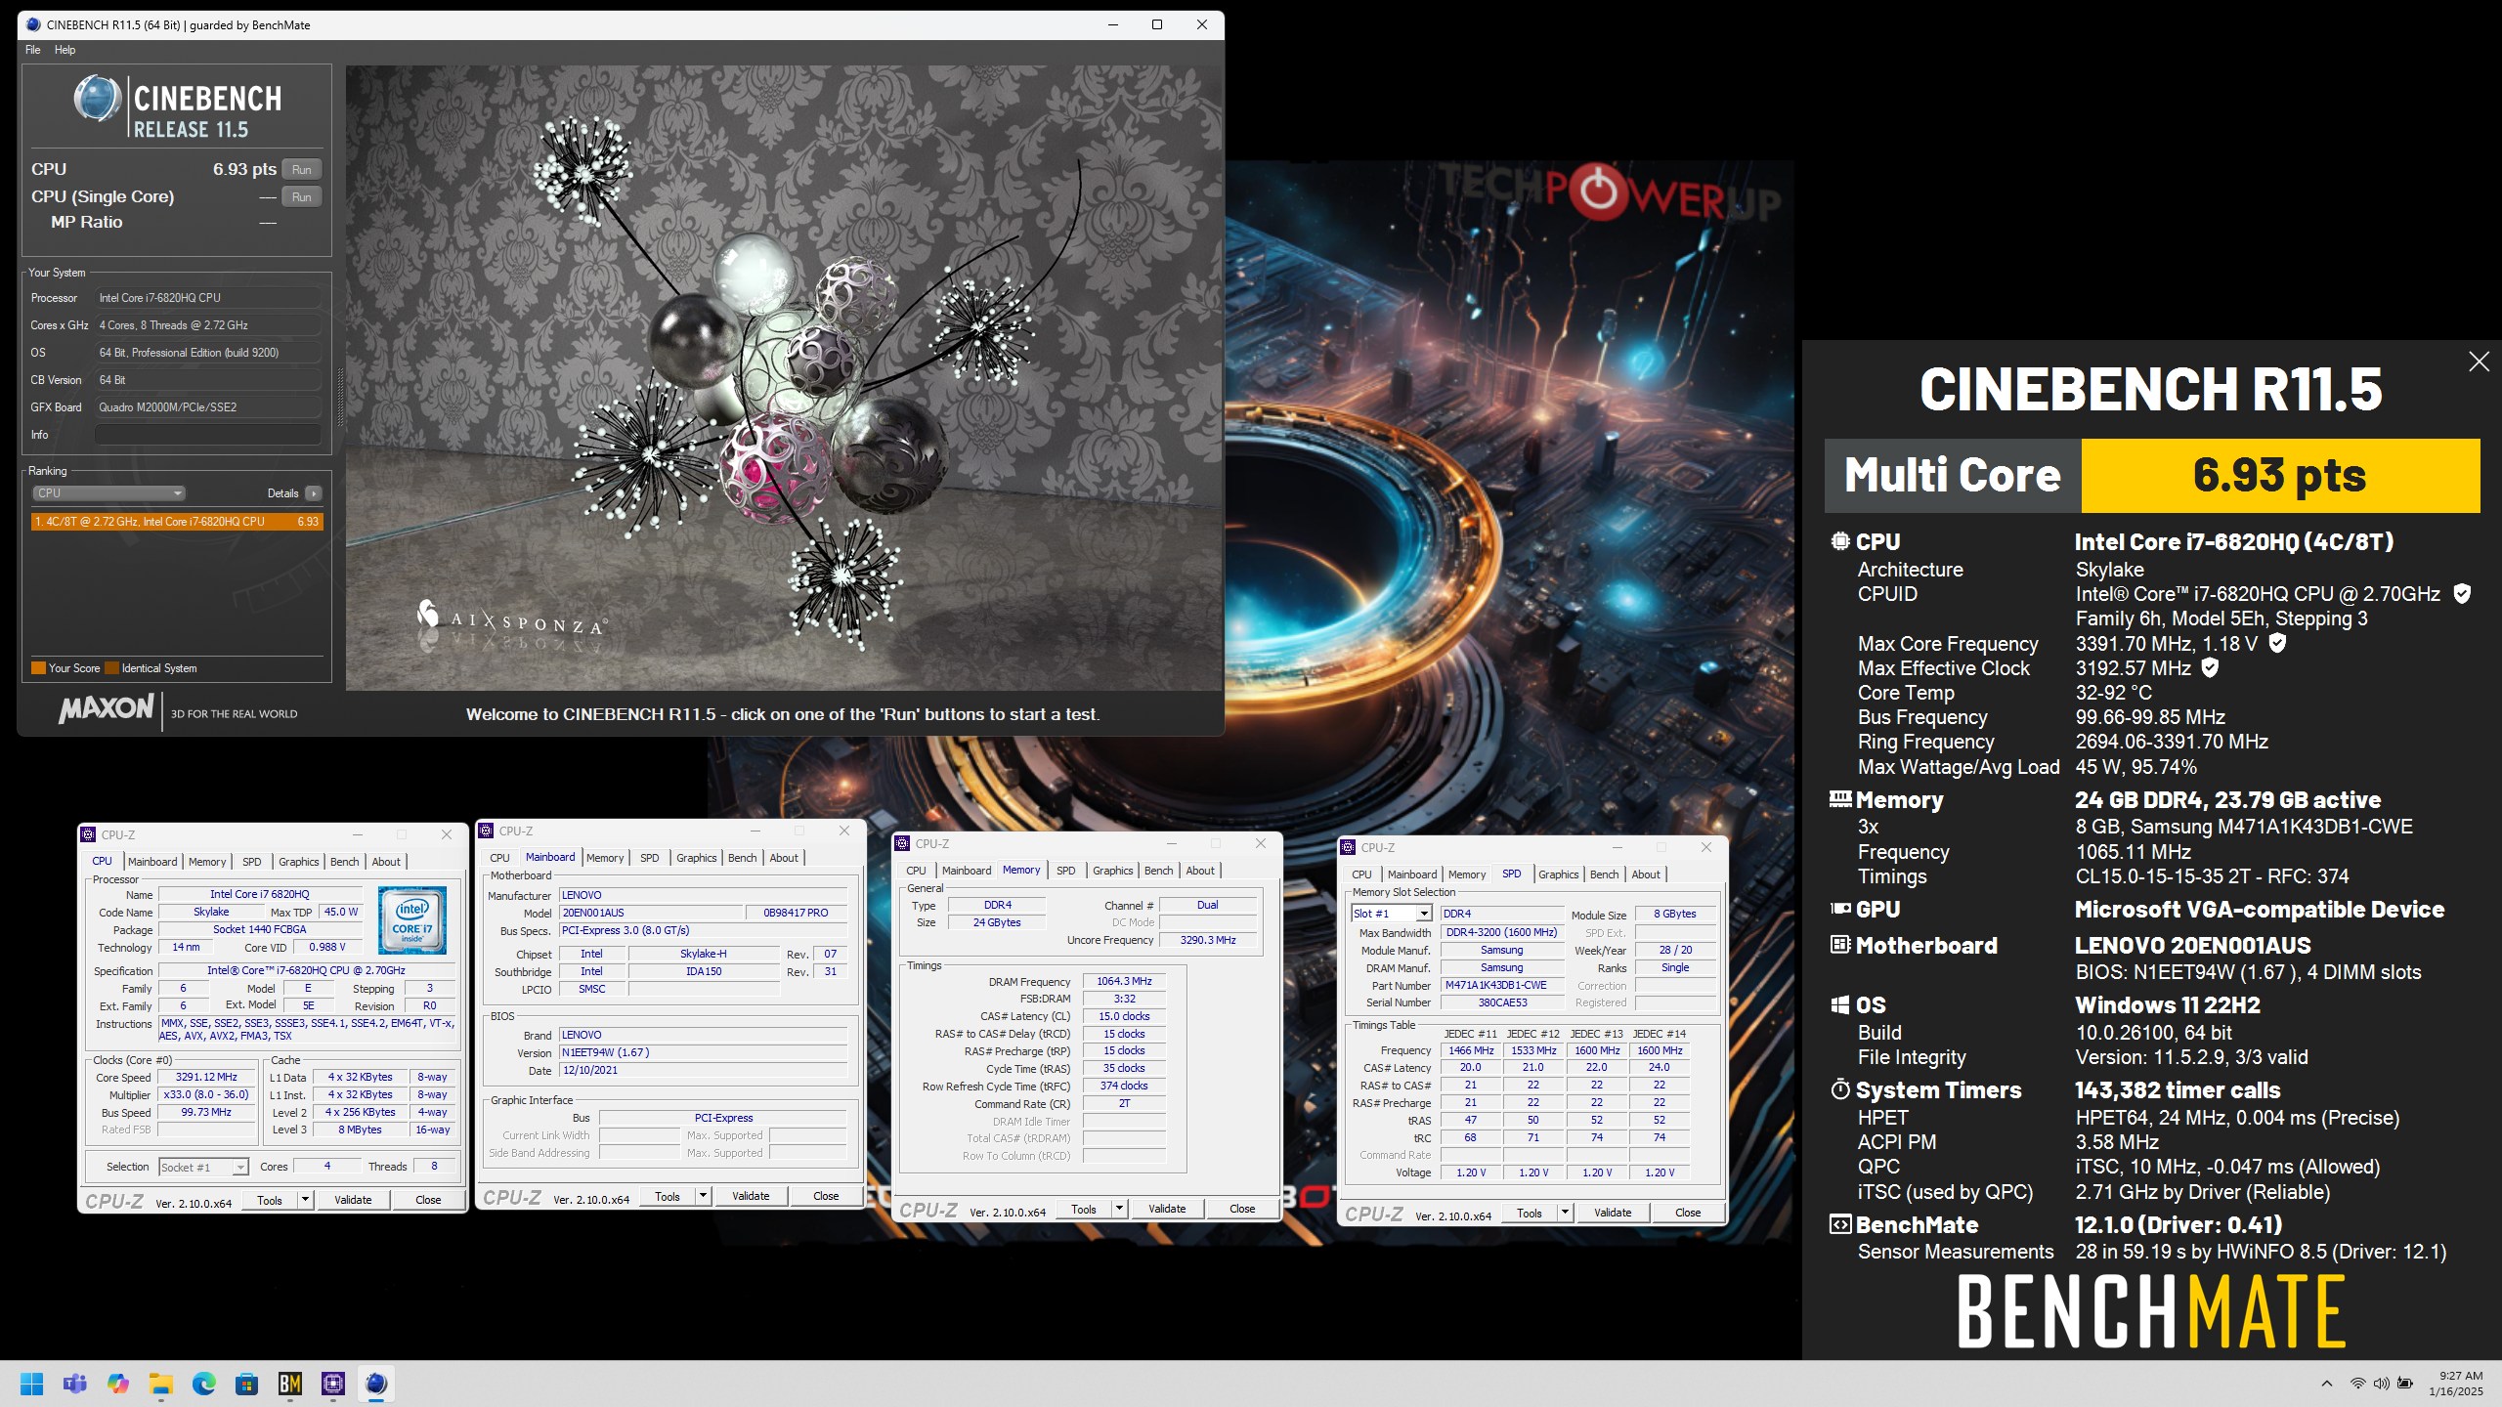Click the verified shield icon next to CPUID
This screenshot has height=1407, width=2502.
coord(2462,593)
